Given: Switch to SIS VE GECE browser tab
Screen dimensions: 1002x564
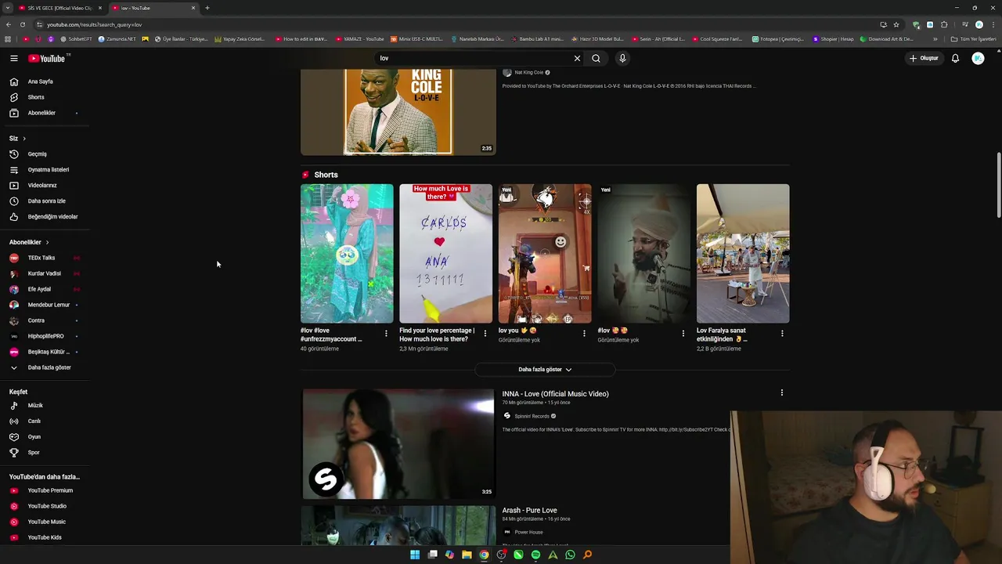Looking at the screenshot, I should (59, 8).
